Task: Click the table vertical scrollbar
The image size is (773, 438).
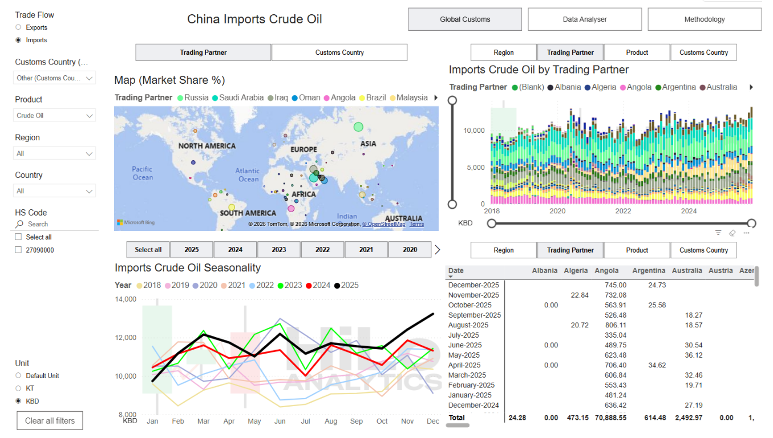Action: pos(756,276)
